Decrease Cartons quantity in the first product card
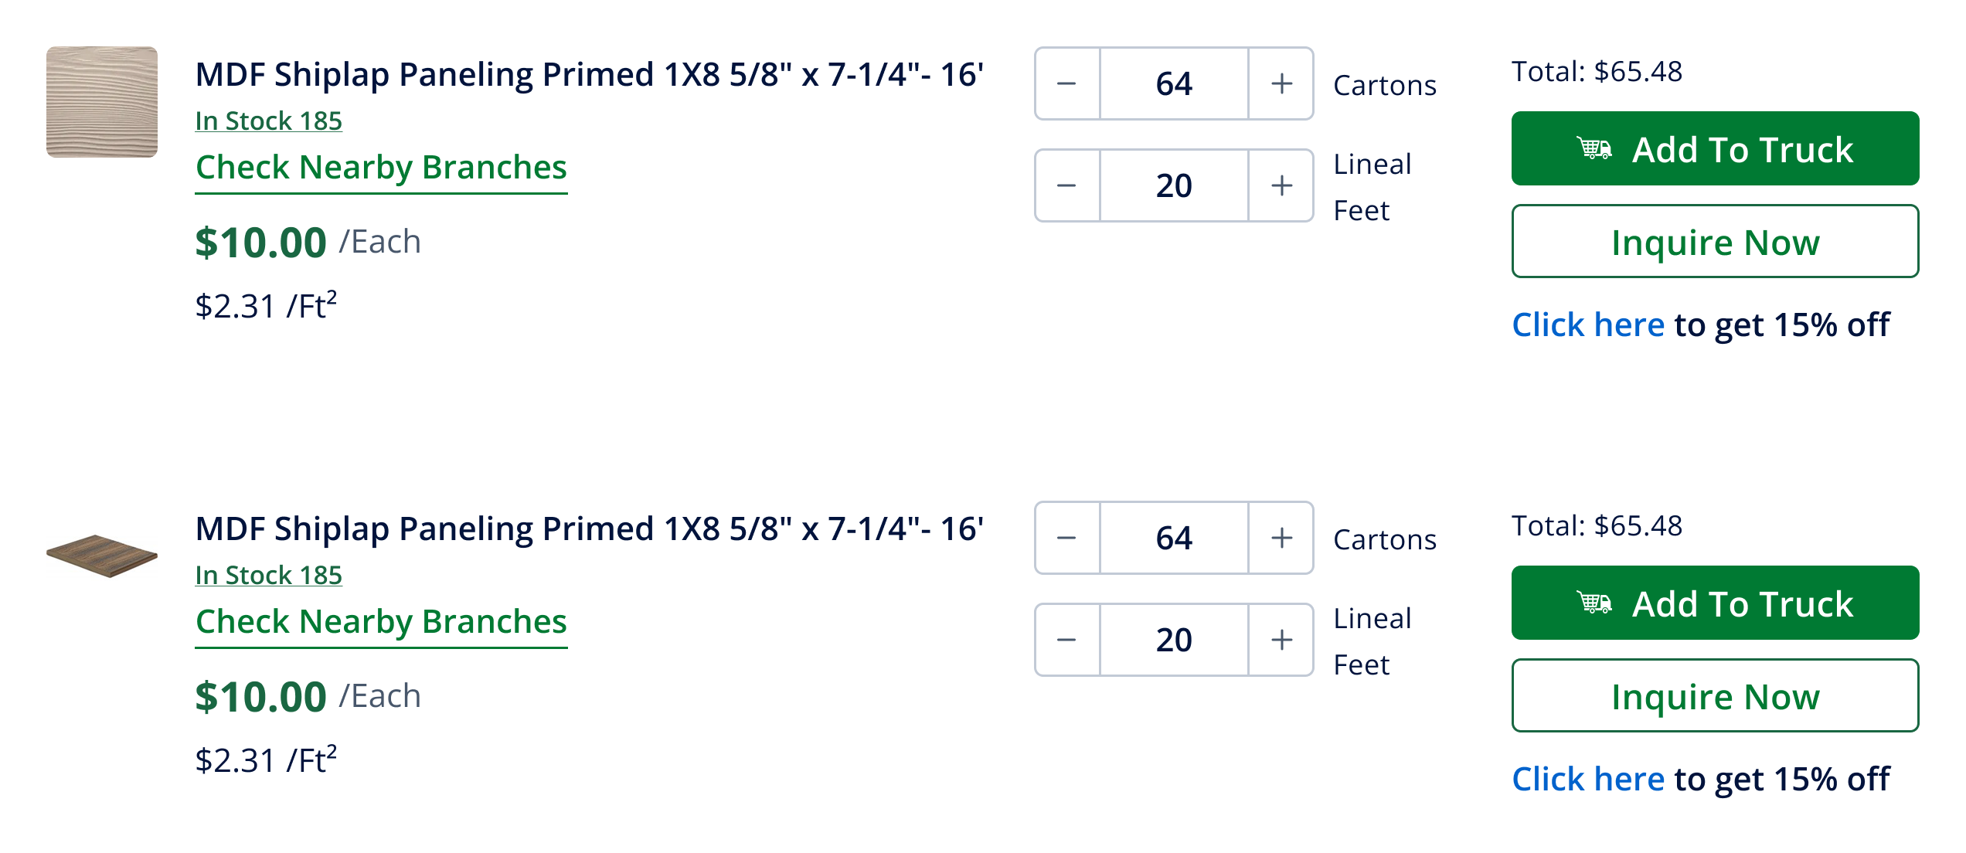The width and height of the screenshot is (1966, 853). click(x=1067, y=83)
